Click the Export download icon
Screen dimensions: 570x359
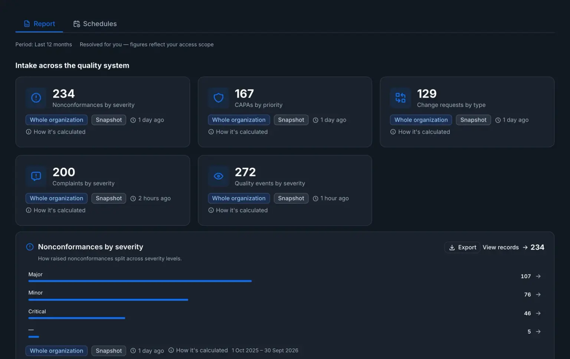click(452, 247)
